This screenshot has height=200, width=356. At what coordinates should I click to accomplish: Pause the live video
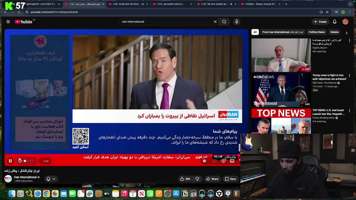(x=10, y=161)
